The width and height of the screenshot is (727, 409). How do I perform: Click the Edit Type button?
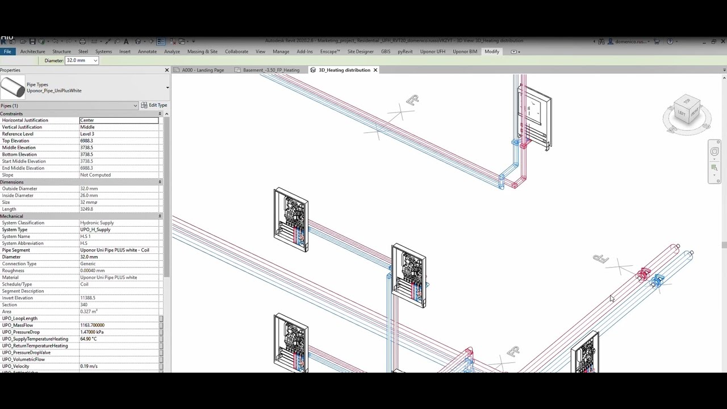(154, 105)
